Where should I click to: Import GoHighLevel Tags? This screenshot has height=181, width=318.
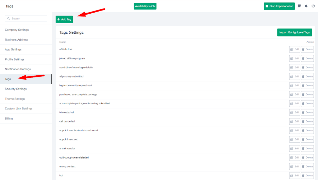click(295, 32)
